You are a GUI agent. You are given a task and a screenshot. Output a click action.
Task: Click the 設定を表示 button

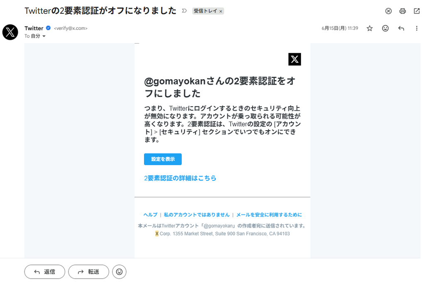163,159
